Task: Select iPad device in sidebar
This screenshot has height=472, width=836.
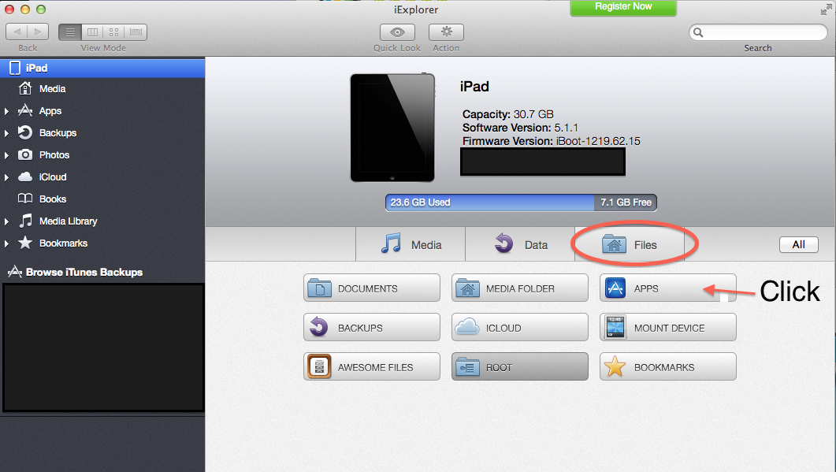Action: (x=102, y=69)
